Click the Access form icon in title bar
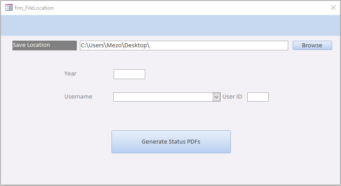Viewport: 341px width, 186px height. coord(9,8)
